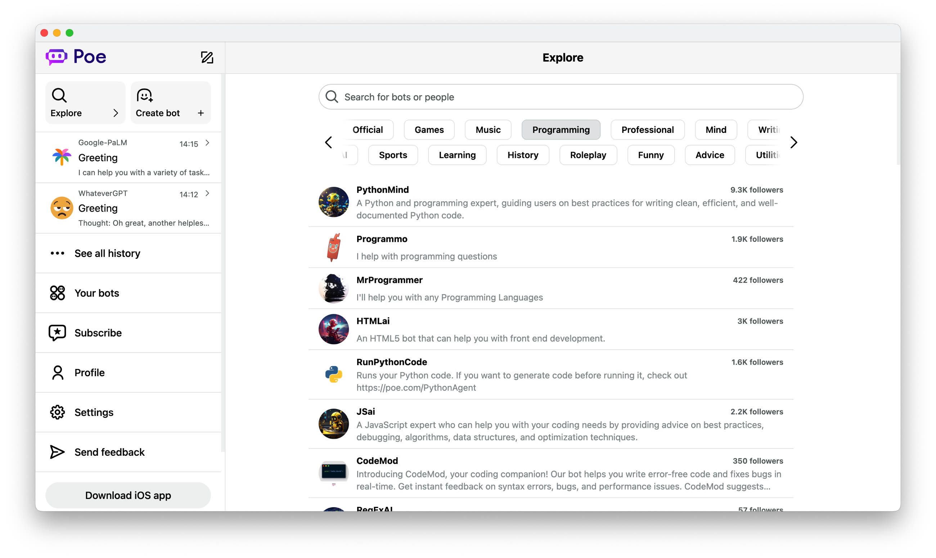The height and width of the screenshot is (558, 936).
Task: Open Settings via the gear icon
Action: point(57,412)
